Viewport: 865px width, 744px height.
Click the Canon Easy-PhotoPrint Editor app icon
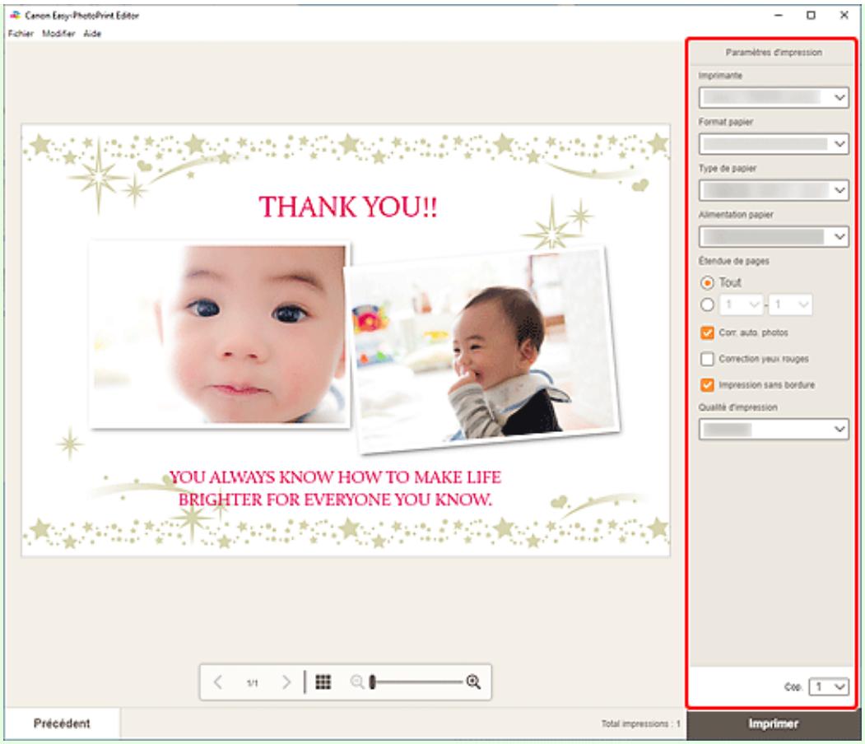tap(15, 15)
